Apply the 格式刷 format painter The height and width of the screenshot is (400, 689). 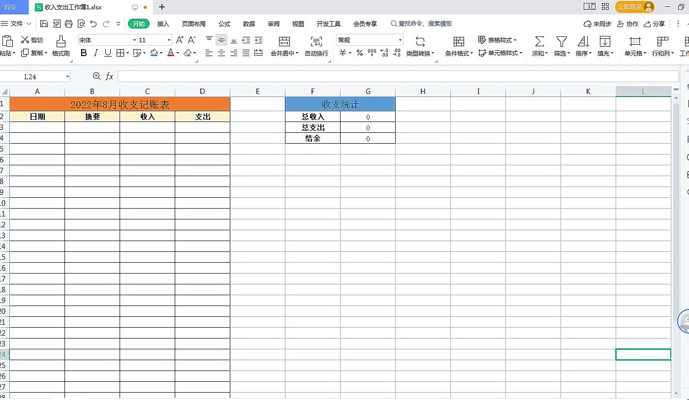coord(61,46)
